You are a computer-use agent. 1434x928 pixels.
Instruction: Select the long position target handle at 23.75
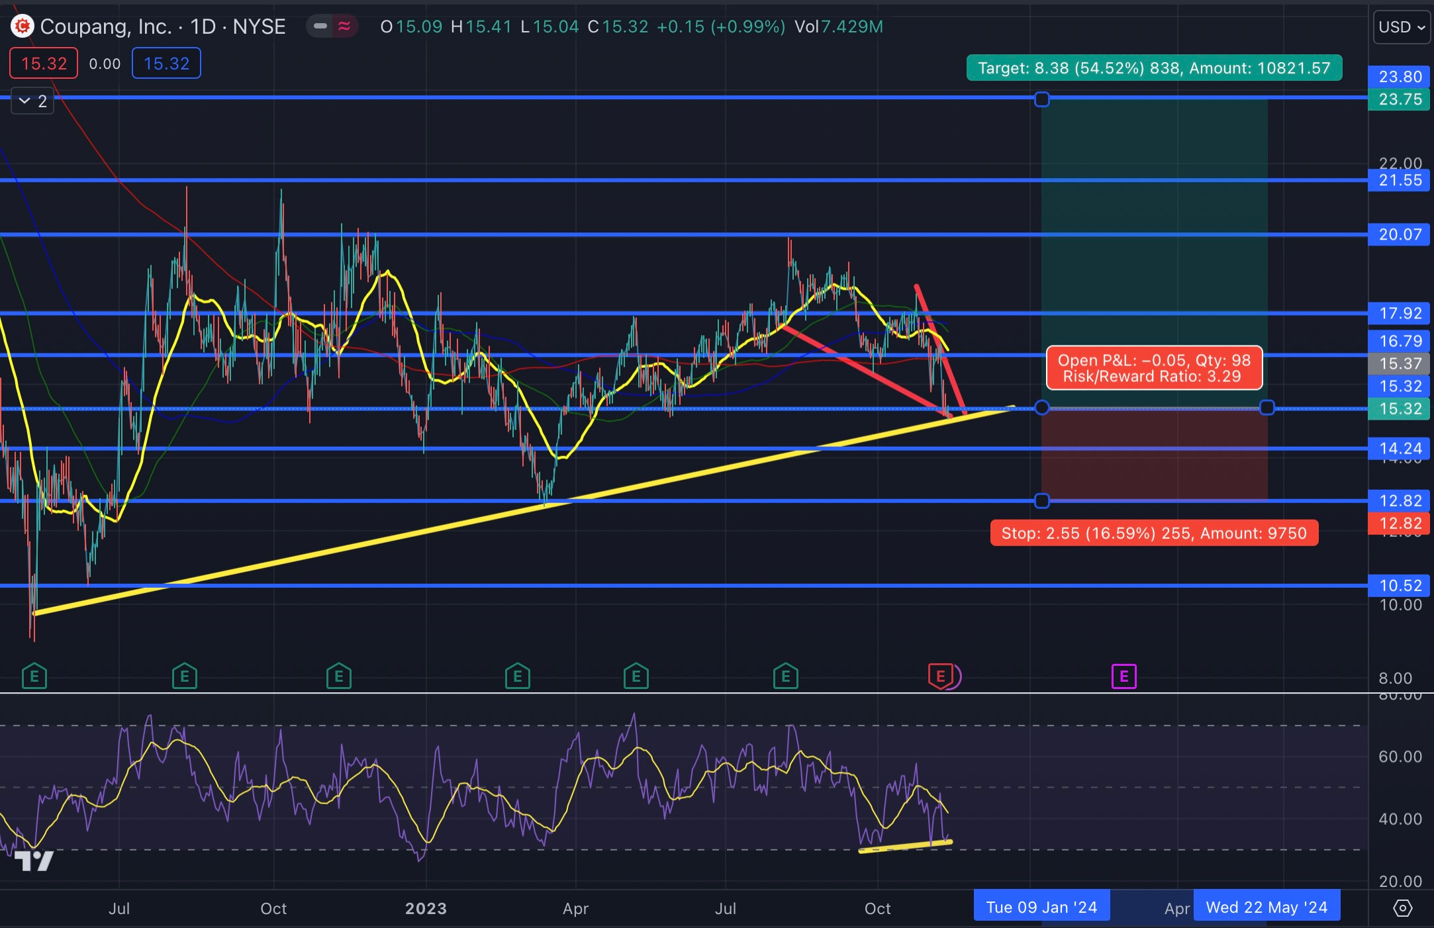coord(1042,99)
